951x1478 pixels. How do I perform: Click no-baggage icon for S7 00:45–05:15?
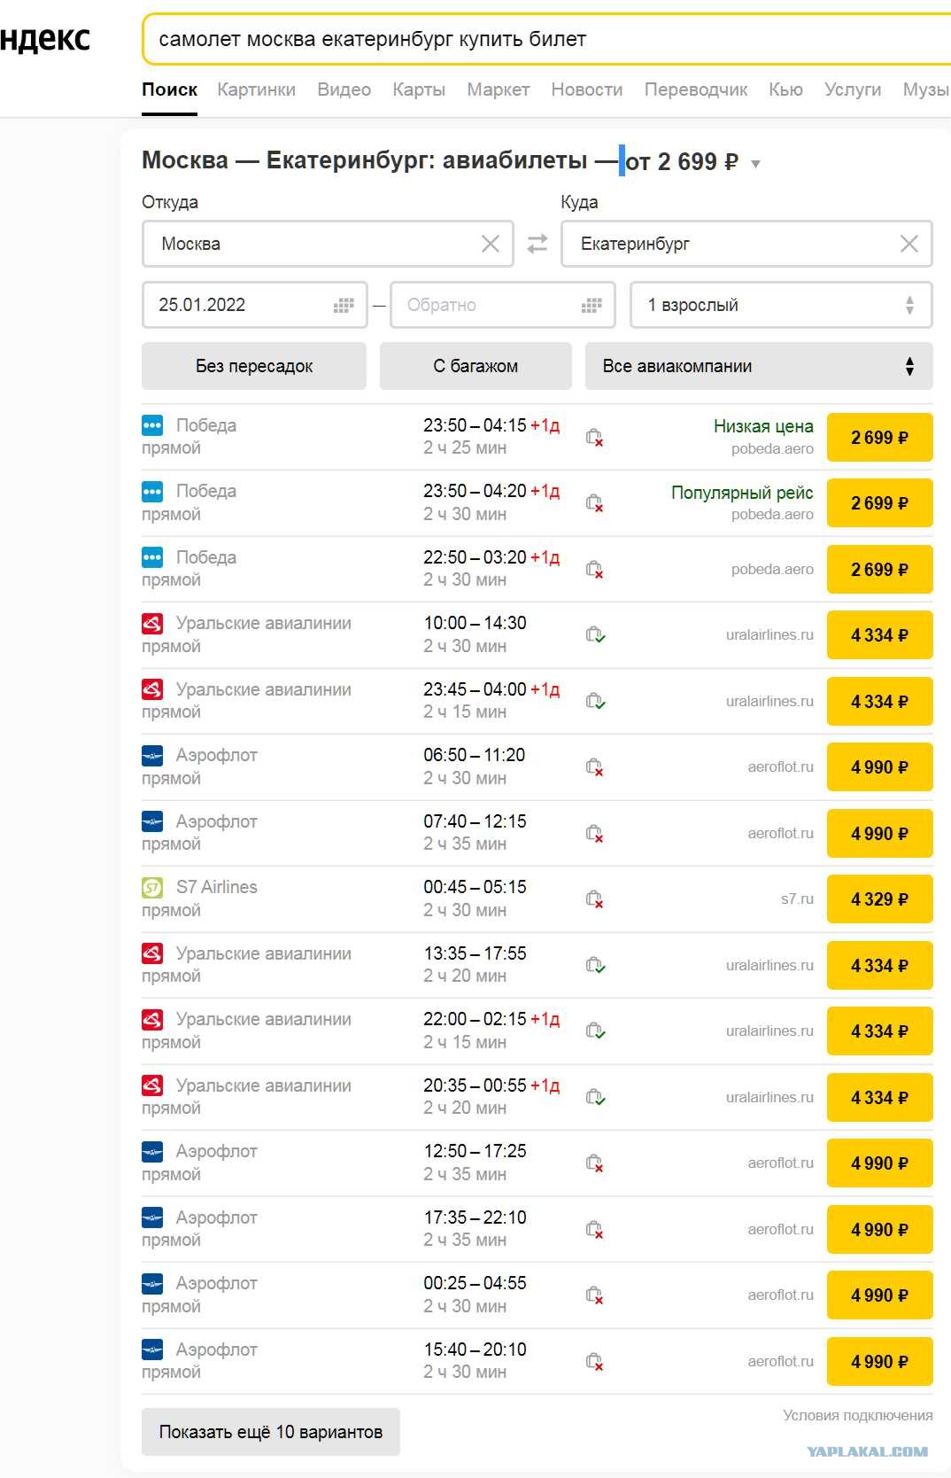[595, 899]
